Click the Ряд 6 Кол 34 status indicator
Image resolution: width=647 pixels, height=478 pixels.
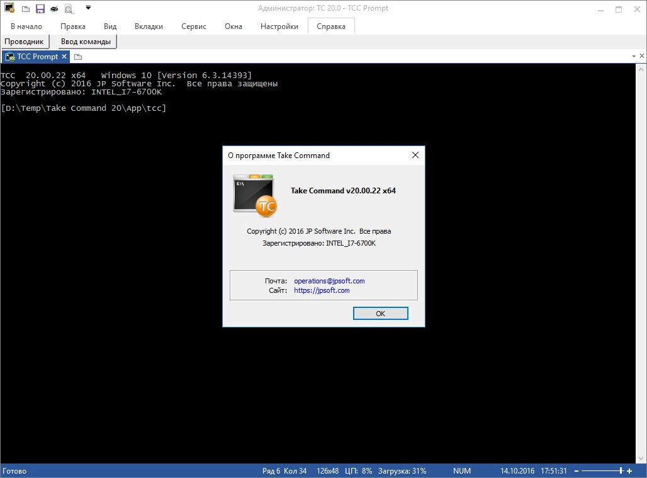click(284, 471)
